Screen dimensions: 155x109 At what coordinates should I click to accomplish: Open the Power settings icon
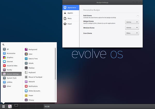click(26, 95)
